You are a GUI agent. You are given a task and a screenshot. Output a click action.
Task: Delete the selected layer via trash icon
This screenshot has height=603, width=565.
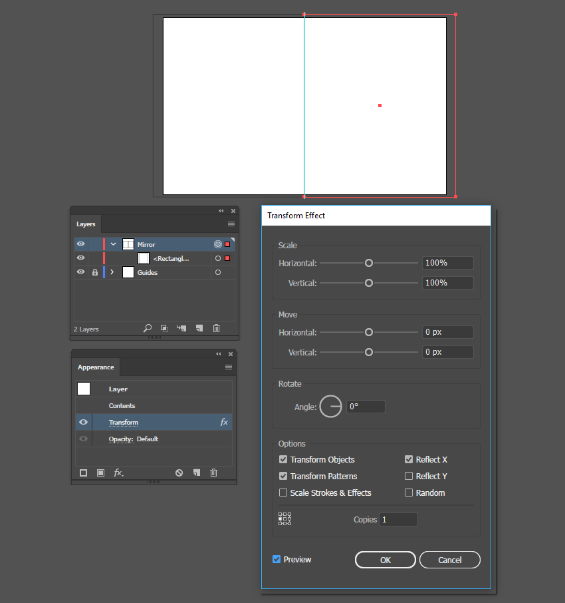tap(216, 327)
